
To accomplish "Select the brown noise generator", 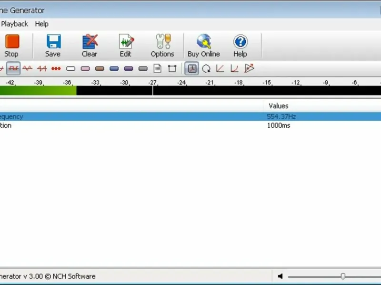I will click(100, 68).
